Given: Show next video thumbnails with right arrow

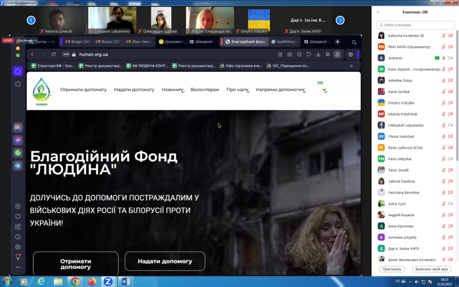Looking at the screenshot, I should point(340,20).
